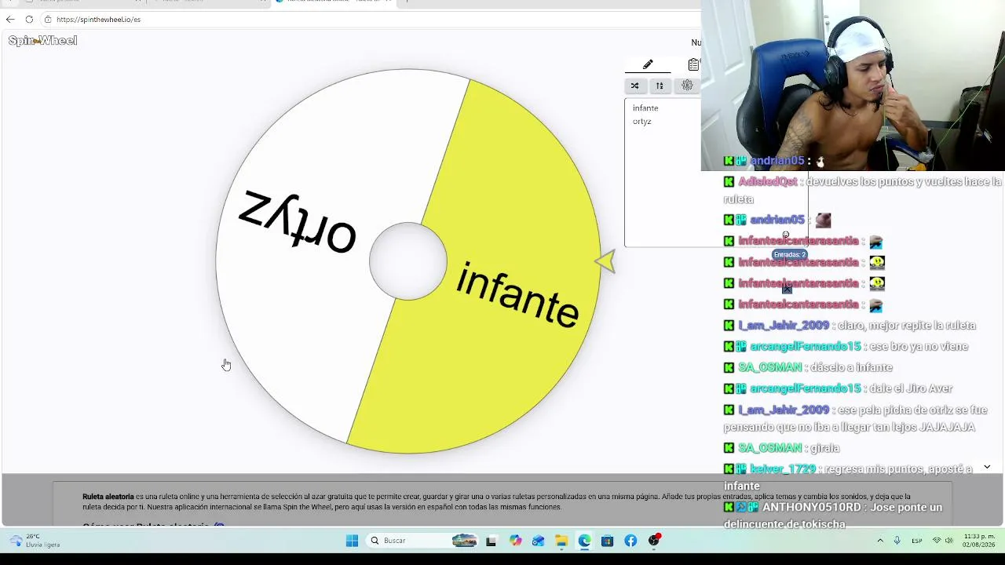Open the app with red notification badge
This screenshot has height=565, width=1005.
point(655,541)
